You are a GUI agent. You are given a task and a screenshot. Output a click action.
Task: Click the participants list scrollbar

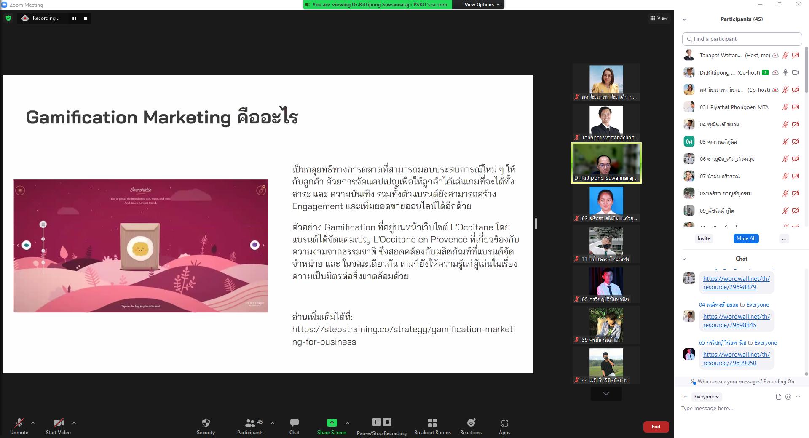pyautogui.click(x=806, y=69)
